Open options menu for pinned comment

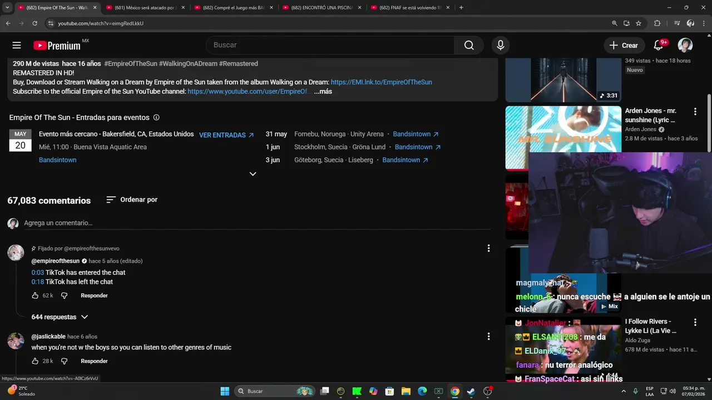tap(488, 248)
